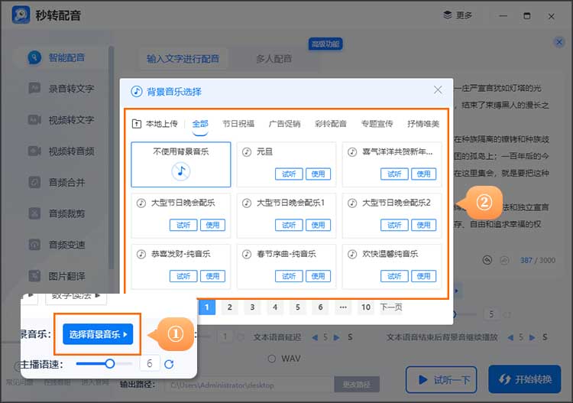Apply 元旦 with its 使用 button
The width and height of the screenshot is (573, 403).
318,174
